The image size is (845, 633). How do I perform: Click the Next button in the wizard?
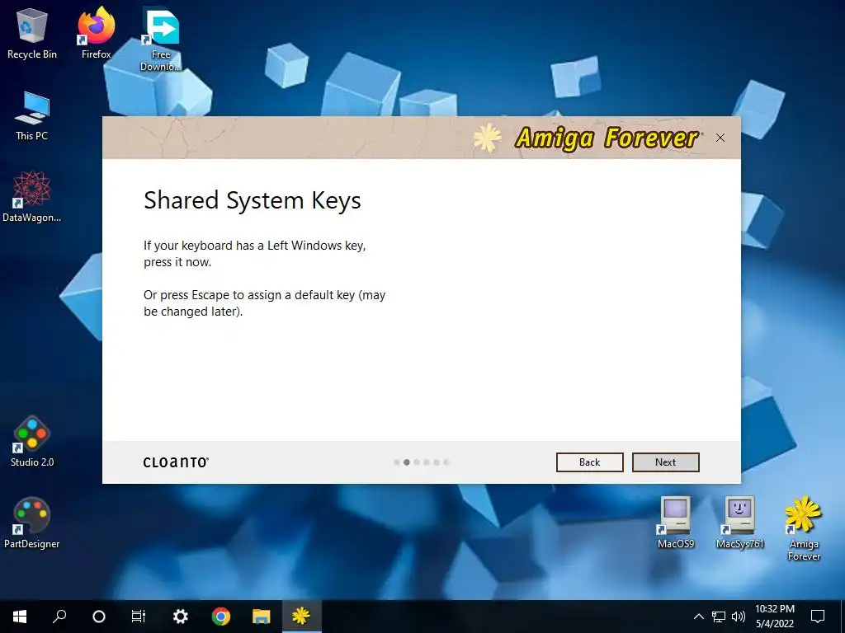[x=666, y=462]
